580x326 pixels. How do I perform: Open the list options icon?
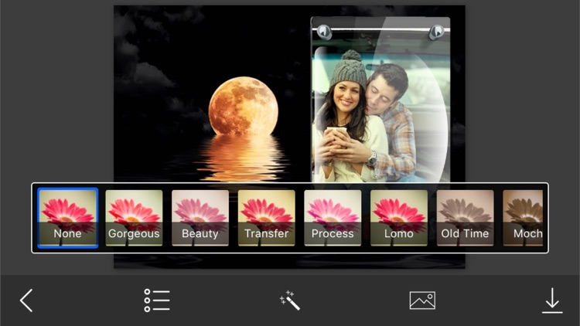[x=157, y=301]
